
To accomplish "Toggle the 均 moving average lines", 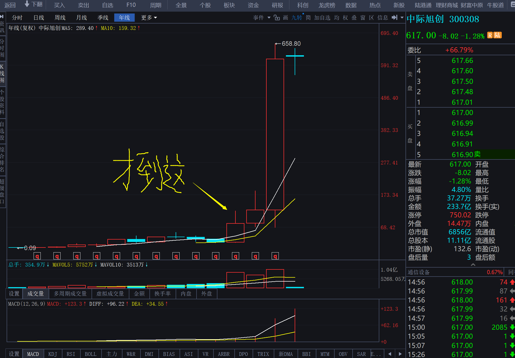I will (336, 18).
